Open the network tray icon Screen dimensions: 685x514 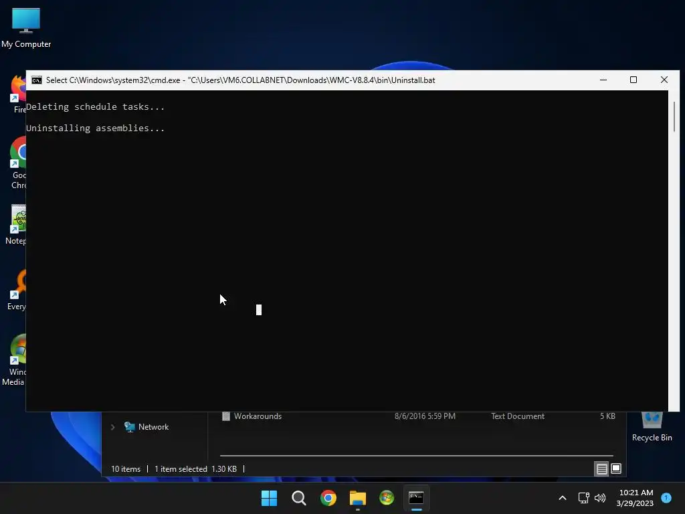click(583, 498)
